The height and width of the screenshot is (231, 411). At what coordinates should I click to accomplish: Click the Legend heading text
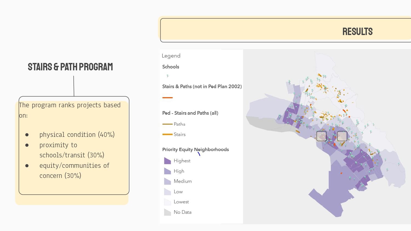click(x=171, y=56)
